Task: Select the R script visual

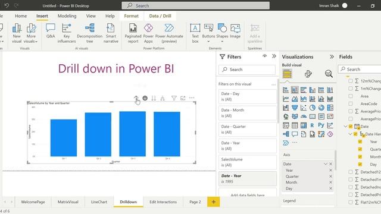Action: pyautogui.click(x=312, y=125)
